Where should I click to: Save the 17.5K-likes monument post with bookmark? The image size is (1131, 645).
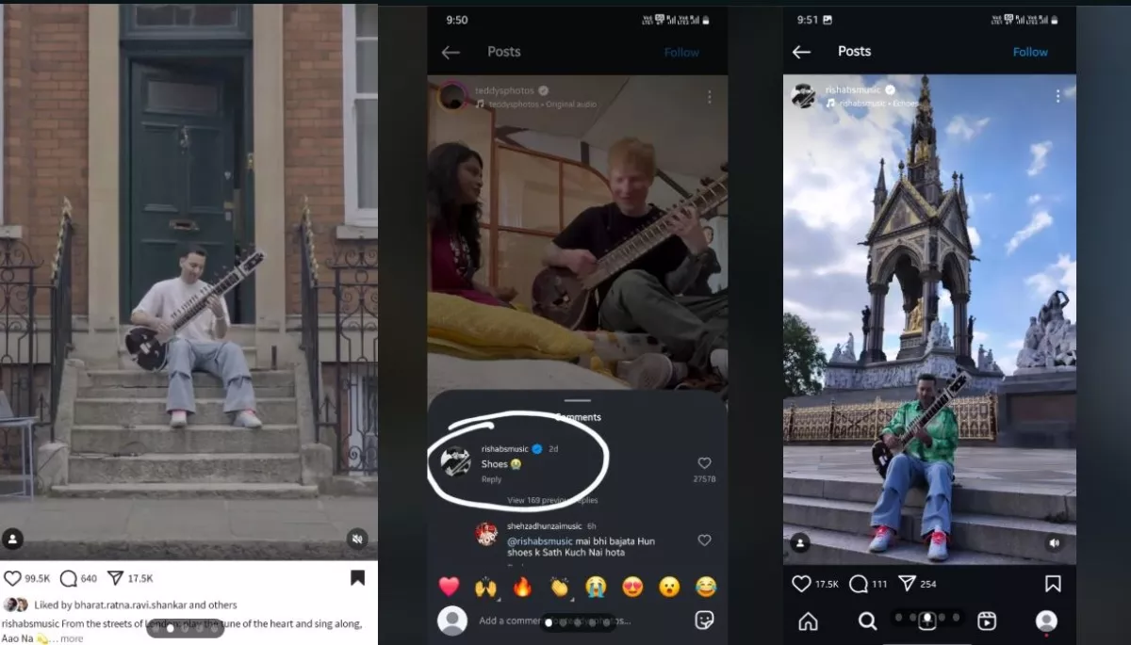click(x=1054, y=584)
